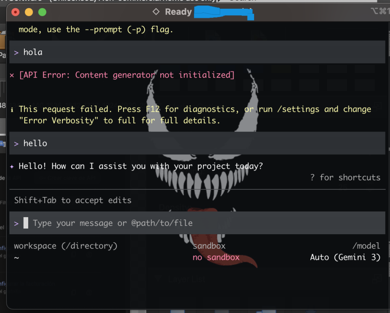Image resolution: width=390 pixels, height=313 pixels.
Task: Click the prompt arrow beside hola
Action: pyautogui.click(x=16, y=52)
